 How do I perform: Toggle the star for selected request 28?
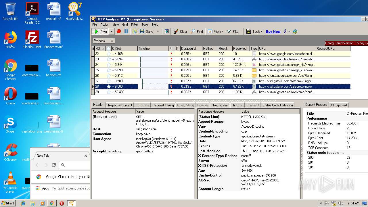(x=109, y=87)
